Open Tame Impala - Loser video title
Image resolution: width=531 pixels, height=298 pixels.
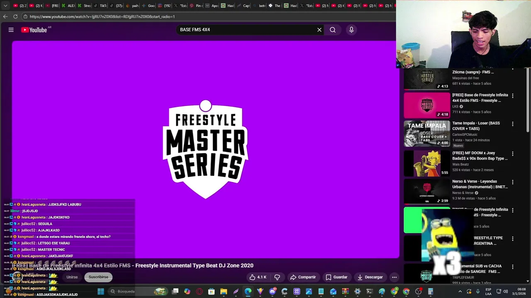coord(476,126)
